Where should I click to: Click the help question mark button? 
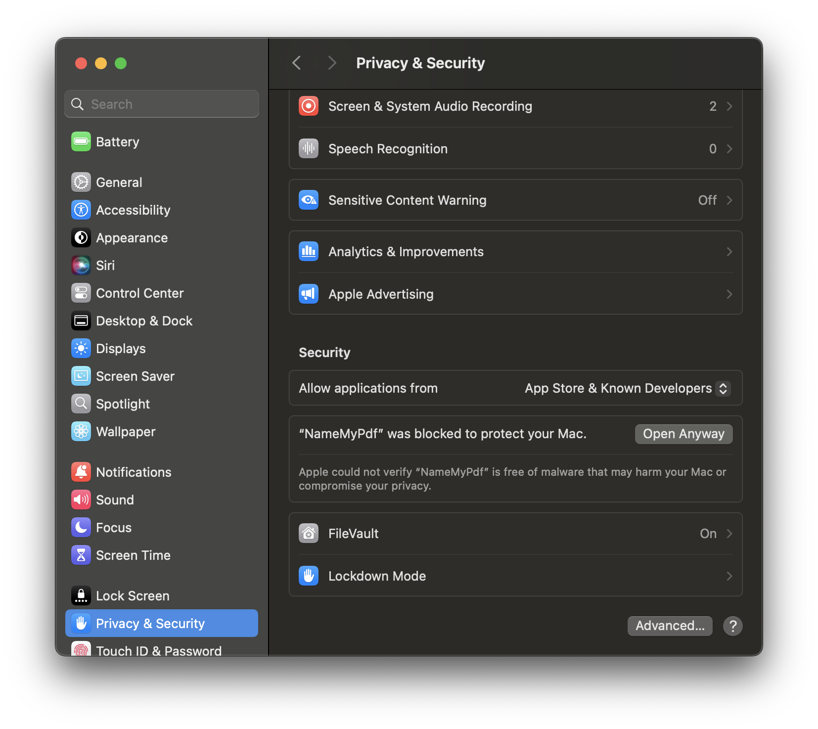[x=732, y=626]
